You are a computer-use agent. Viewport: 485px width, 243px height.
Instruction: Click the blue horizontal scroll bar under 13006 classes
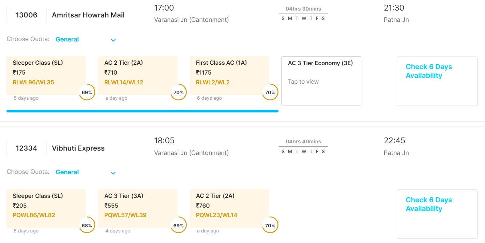[x=142, y=111]
